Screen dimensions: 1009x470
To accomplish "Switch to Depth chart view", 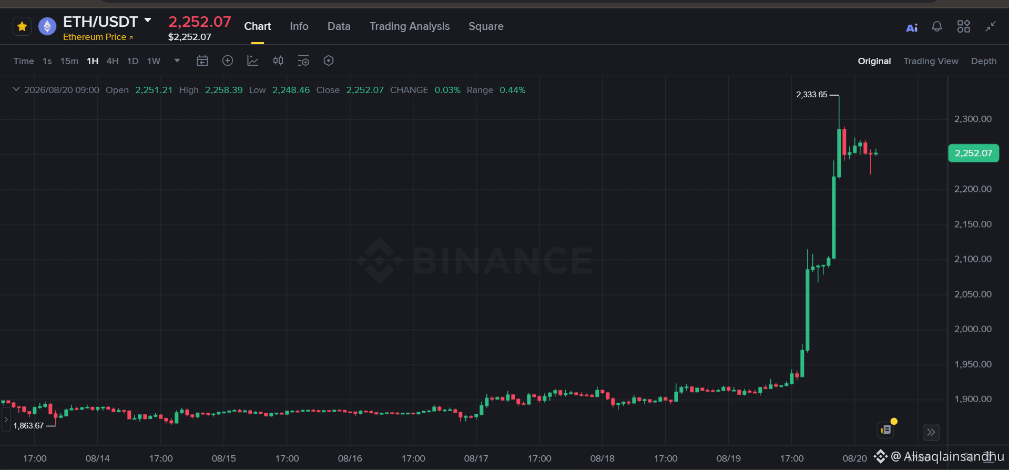I will click(984, 61).
